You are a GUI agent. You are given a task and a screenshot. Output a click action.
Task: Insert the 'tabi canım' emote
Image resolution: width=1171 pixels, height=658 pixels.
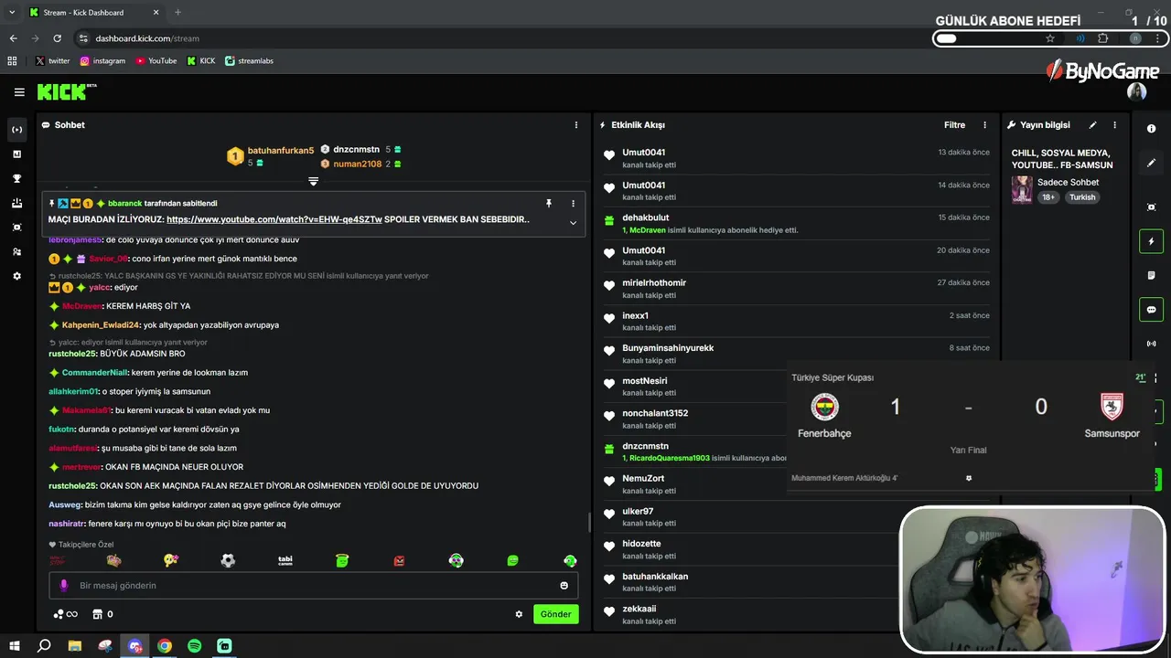[285, 560]
